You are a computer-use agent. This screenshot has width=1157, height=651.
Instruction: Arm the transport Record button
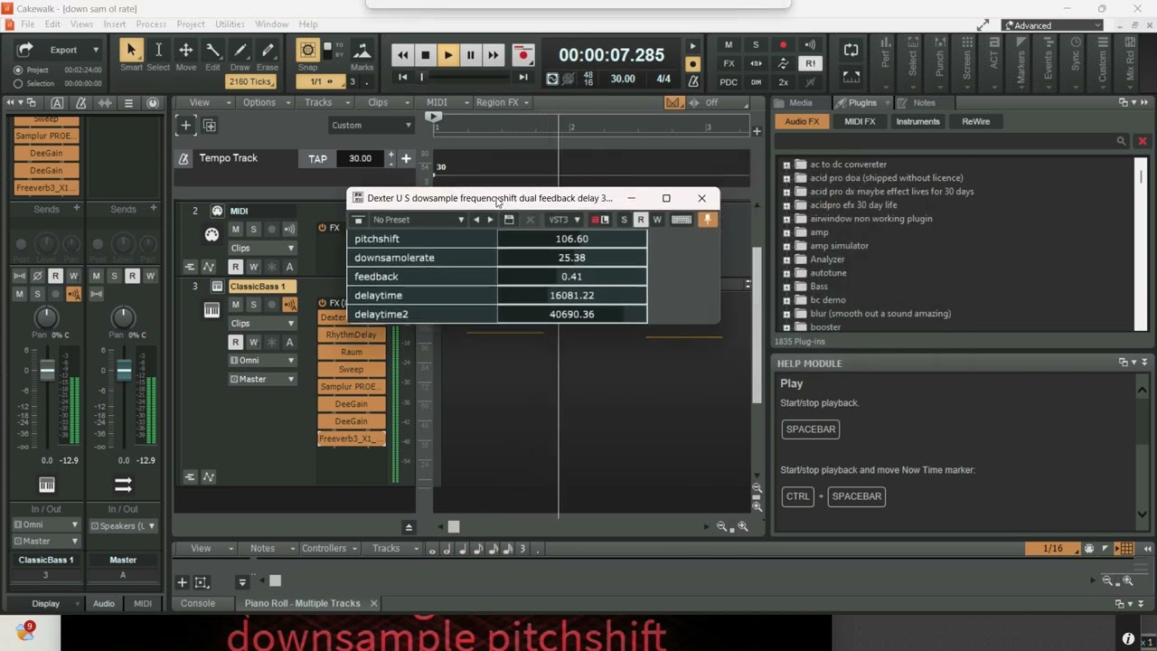522,55
